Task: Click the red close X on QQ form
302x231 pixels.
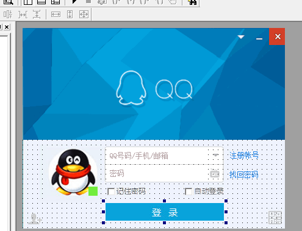Action: [x=277, y=36]
